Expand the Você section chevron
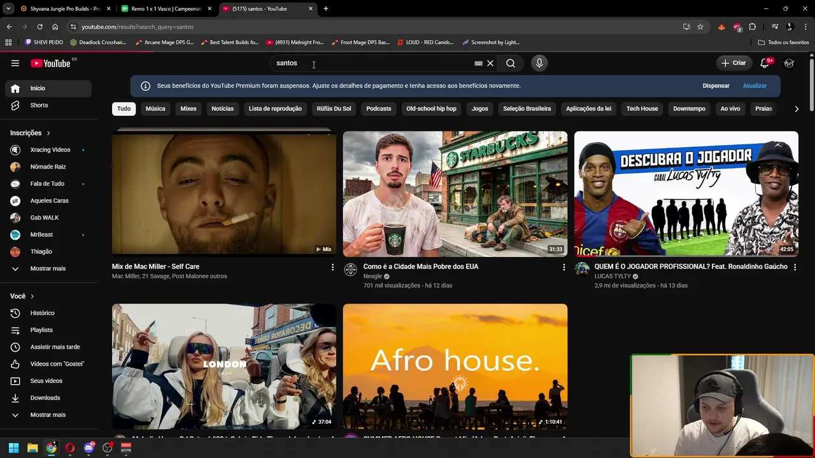 [x=32, y=296]
